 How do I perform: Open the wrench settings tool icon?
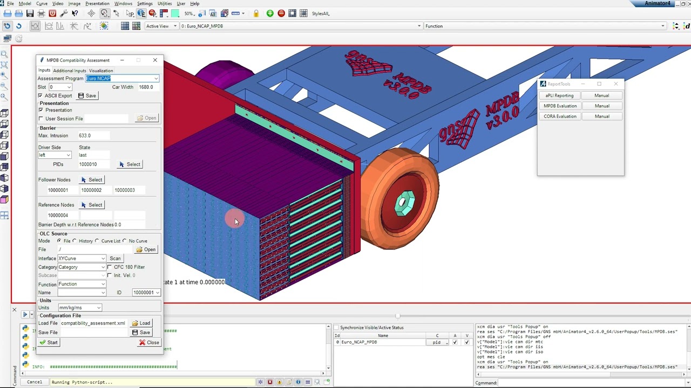click(64, 13)
